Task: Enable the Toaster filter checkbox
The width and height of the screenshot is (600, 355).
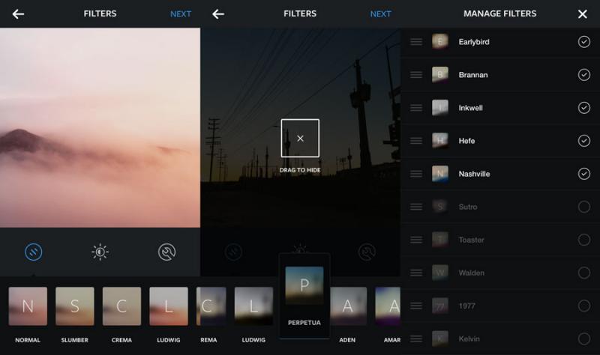Action: pos(584,240)
